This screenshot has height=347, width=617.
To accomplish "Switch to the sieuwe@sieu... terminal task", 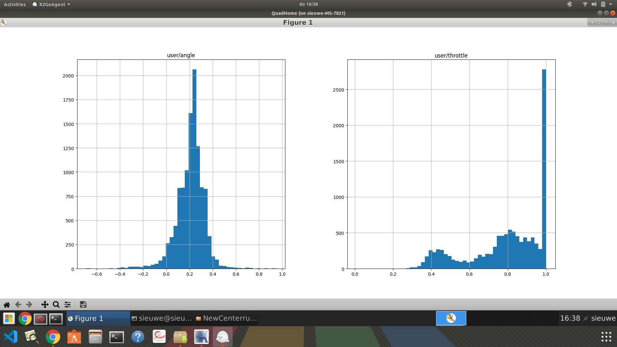I will pos(162,318).
